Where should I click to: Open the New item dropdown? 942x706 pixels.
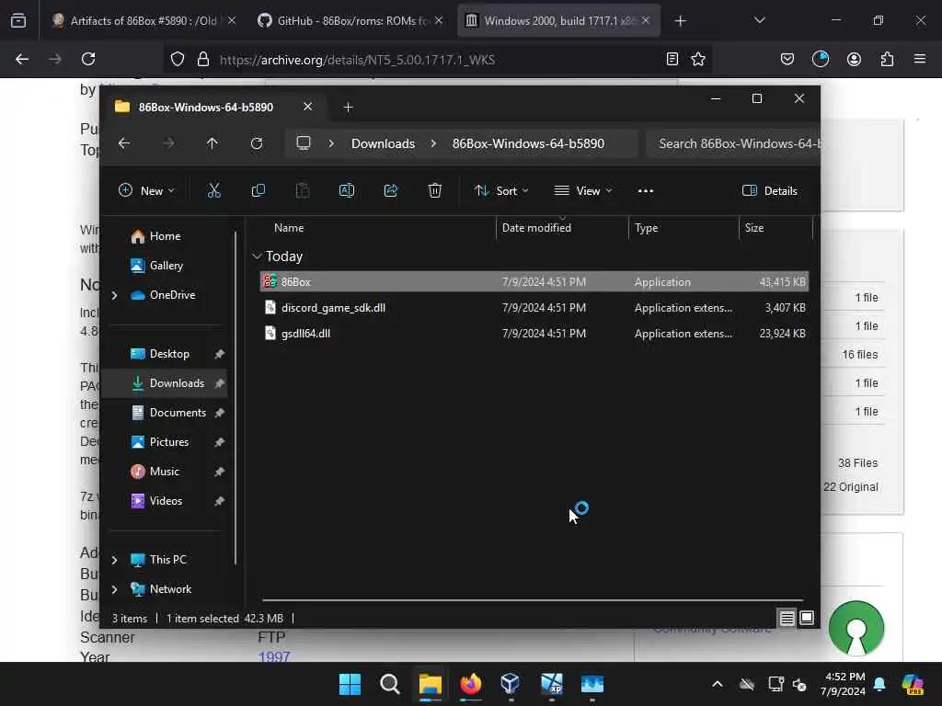point(146,191)
